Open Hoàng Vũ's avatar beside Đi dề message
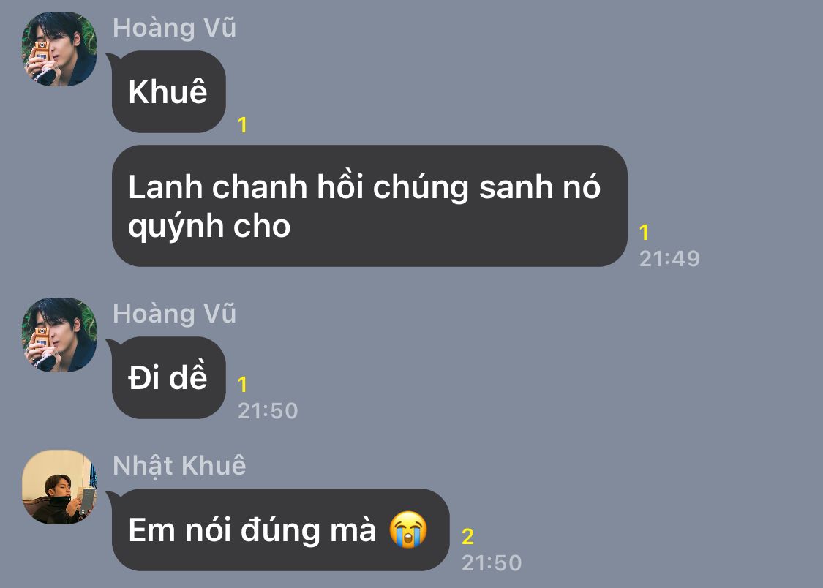The height and width of the screenshot is (588, 823). (x=59, y=335)
